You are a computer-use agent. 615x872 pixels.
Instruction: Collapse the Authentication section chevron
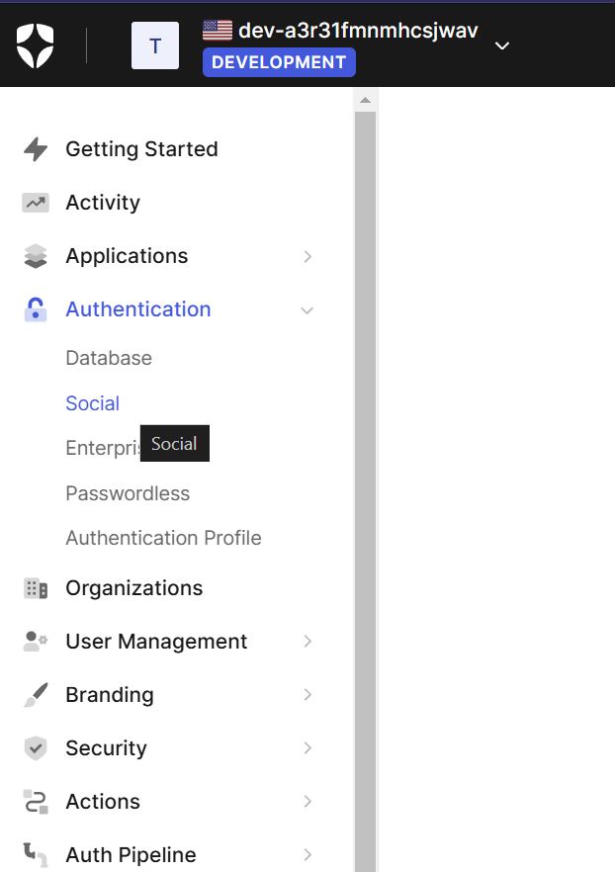point(307,310)
